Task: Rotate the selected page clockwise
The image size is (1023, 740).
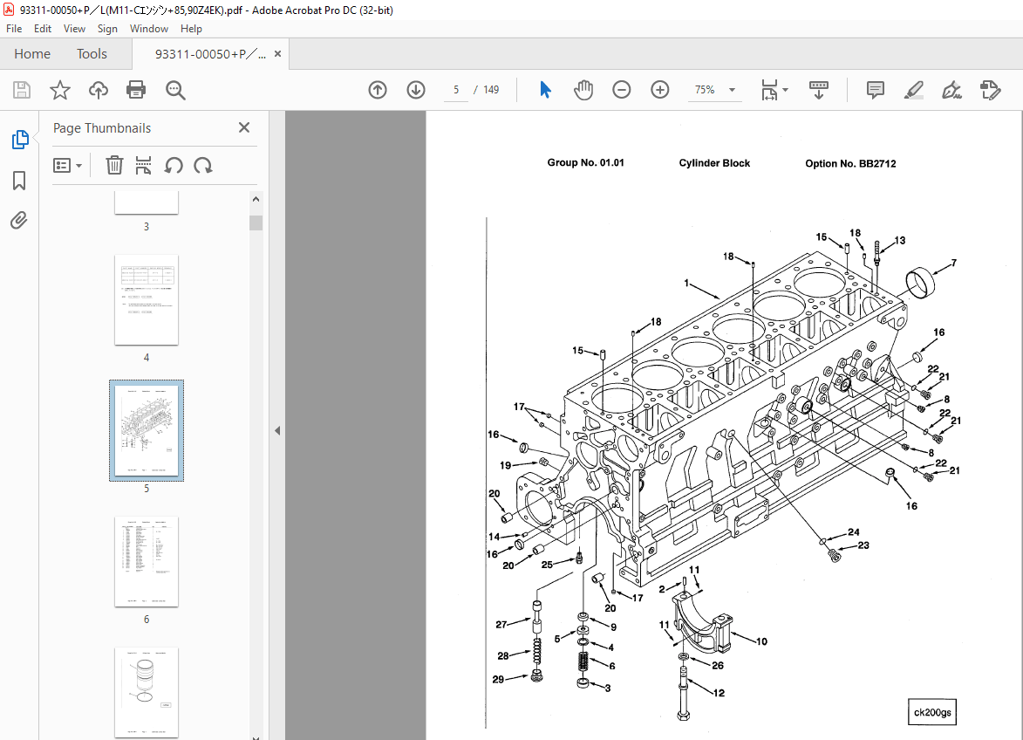Action: pos(201,165)
